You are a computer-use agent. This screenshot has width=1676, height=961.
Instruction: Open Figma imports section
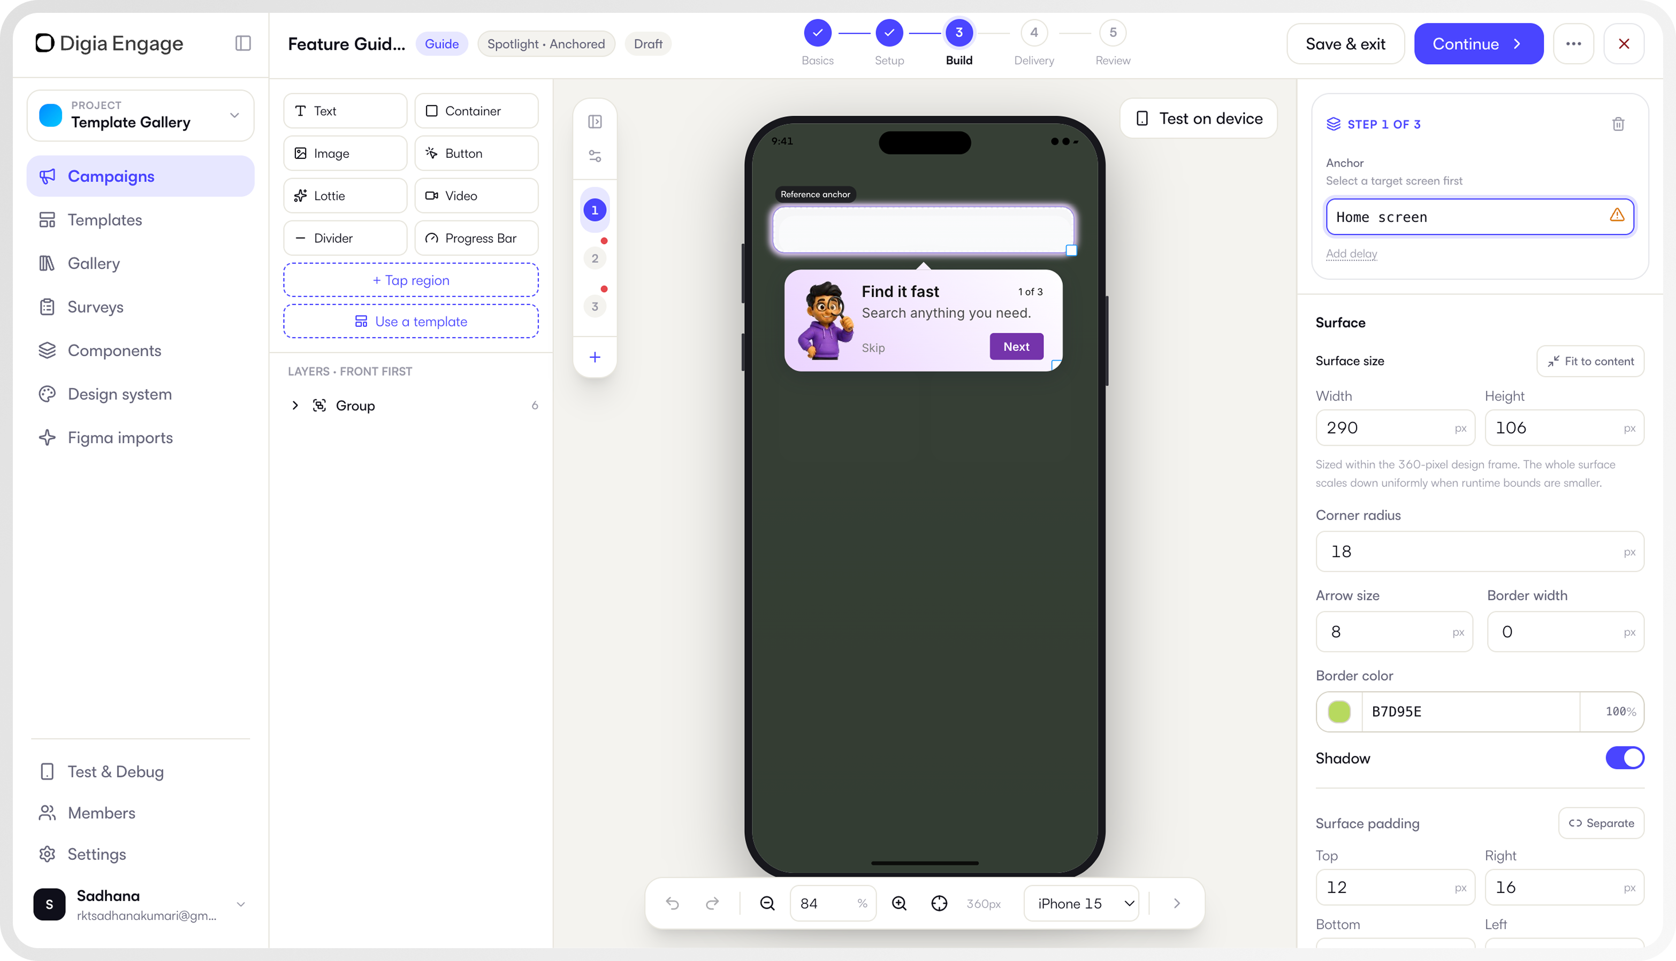pyautogui.click(x=141, y=438)
